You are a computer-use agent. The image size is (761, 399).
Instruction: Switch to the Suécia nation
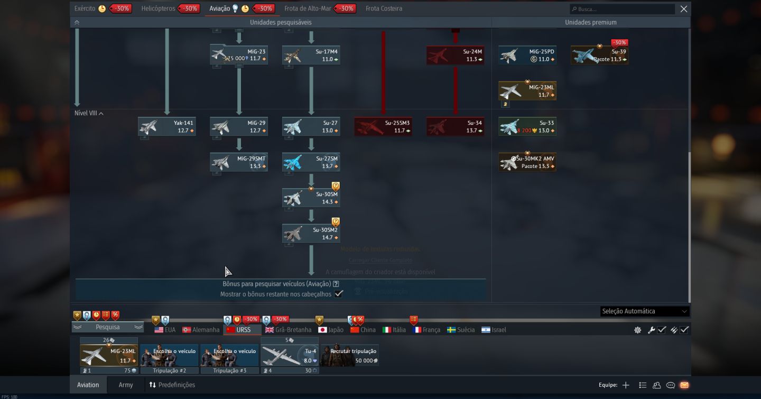point(461,330)
